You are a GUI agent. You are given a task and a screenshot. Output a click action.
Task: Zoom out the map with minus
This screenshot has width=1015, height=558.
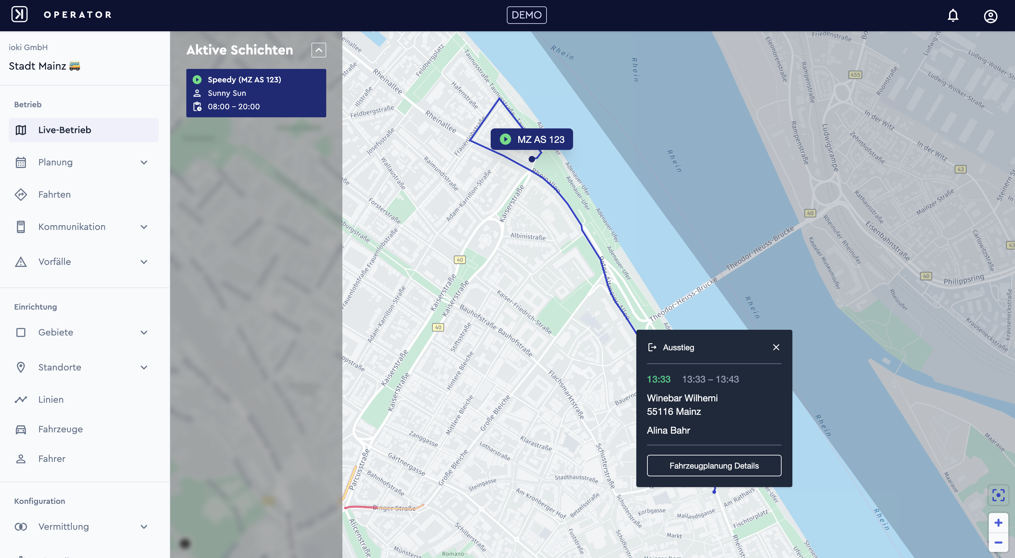998,543
